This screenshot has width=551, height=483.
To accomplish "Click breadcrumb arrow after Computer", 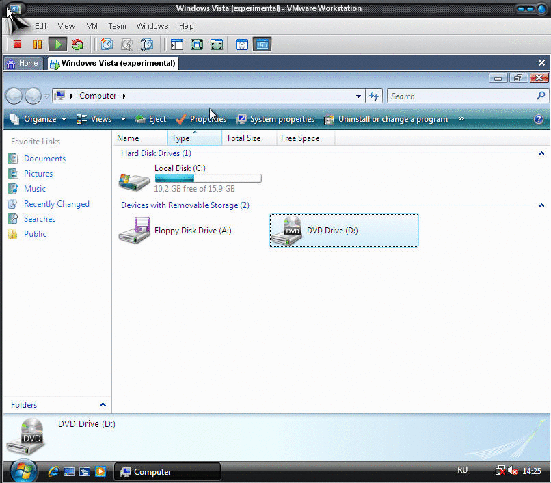I will (x=124, y=96).
